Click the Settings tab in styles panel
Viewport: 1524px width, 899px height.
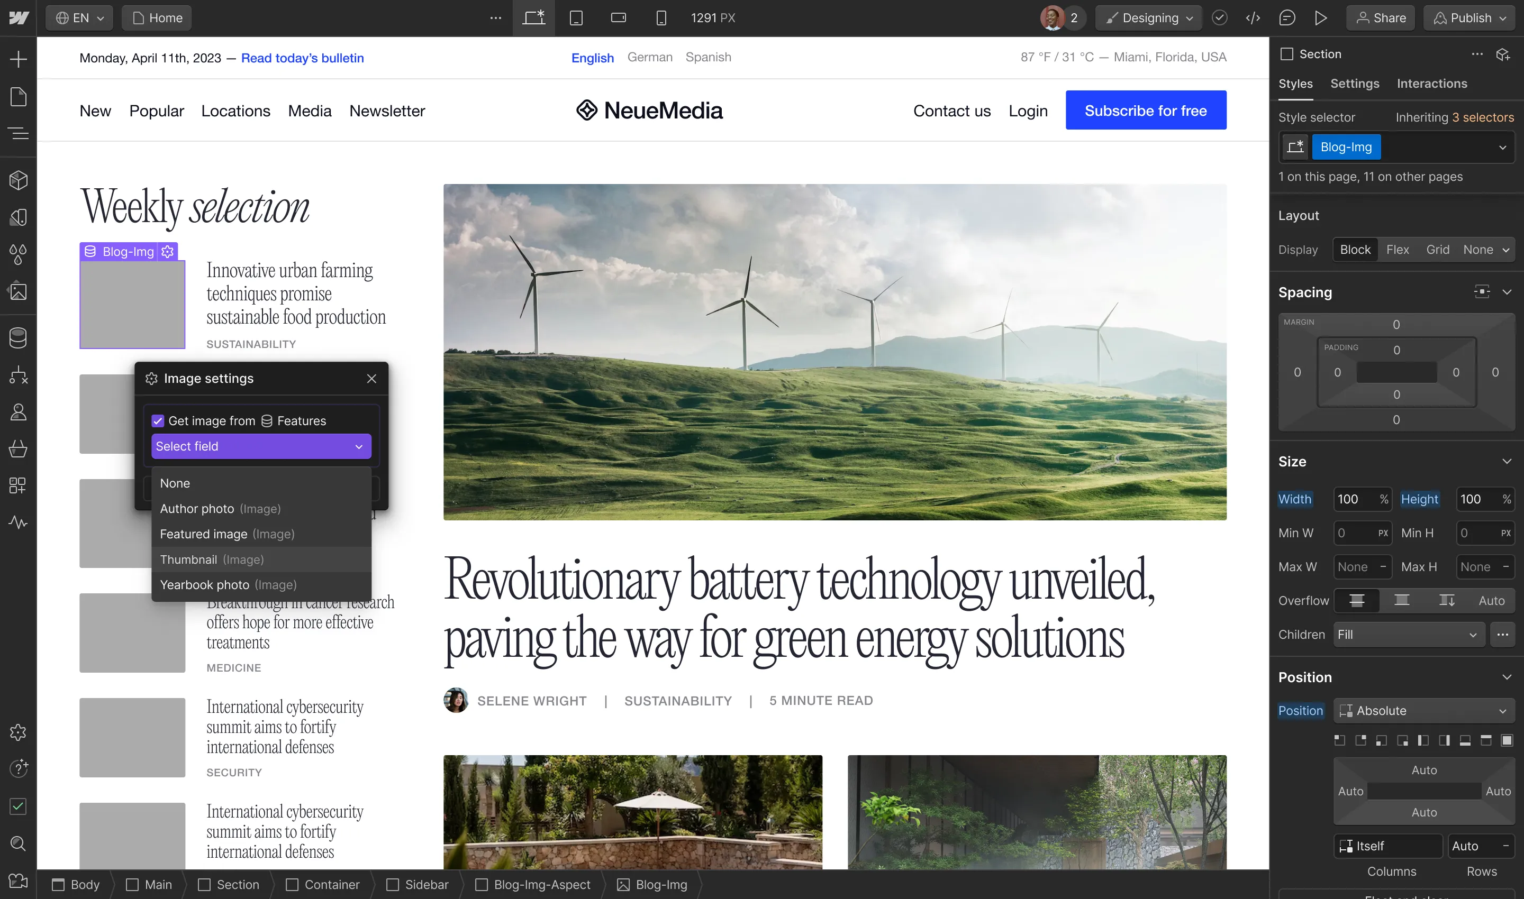point(1354,82)
